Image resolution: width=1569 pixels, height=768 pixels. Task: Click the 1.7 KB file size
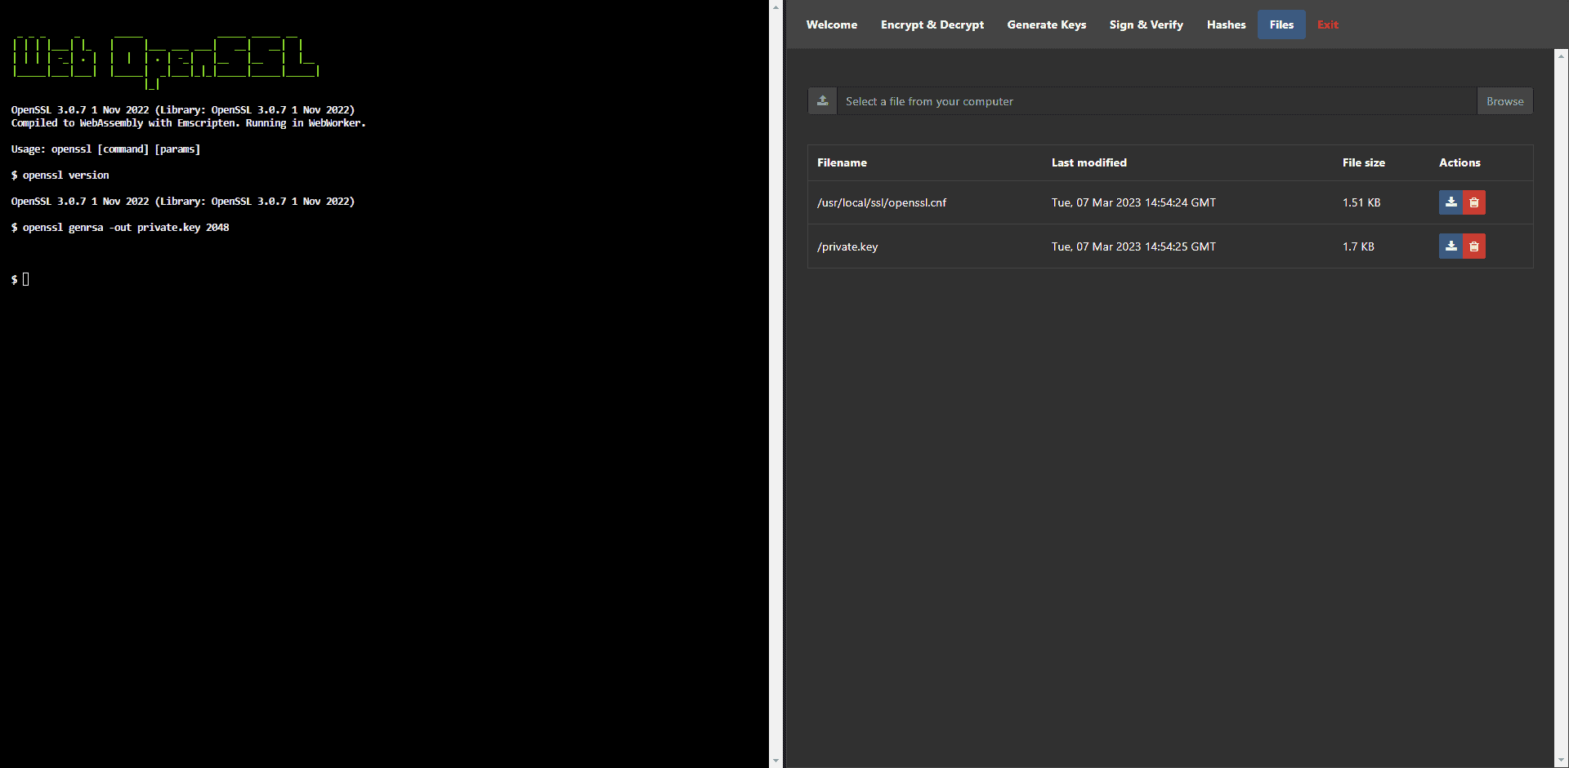pyautogui.click(x=1358, y=246)
